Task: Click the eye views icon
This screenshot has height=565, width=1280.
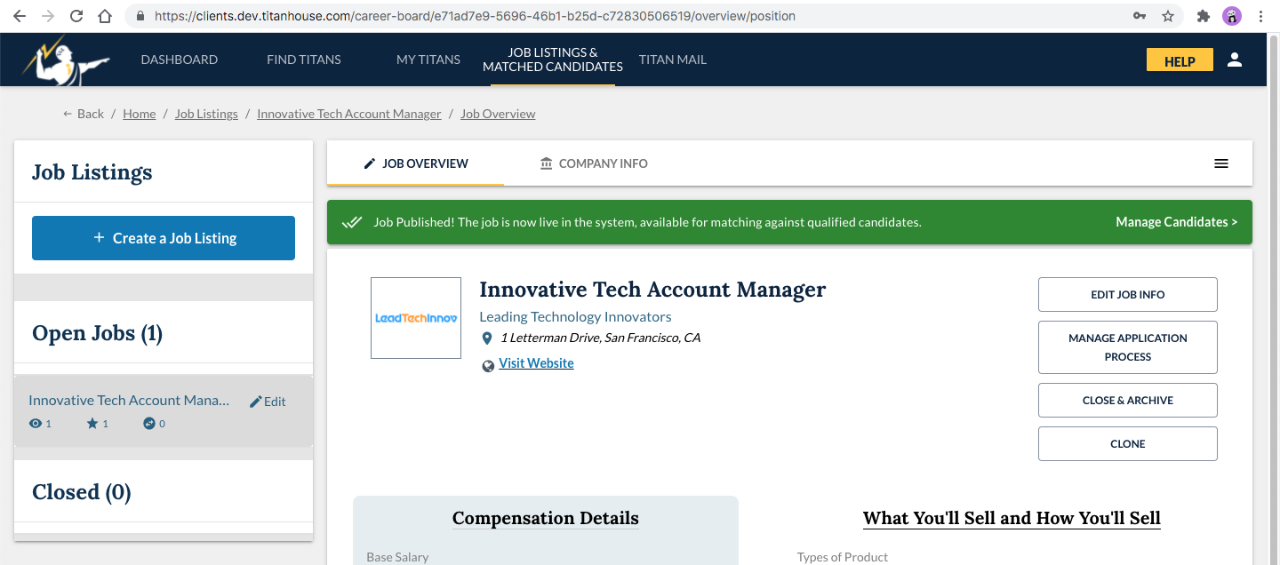Action: click(36, 424)
